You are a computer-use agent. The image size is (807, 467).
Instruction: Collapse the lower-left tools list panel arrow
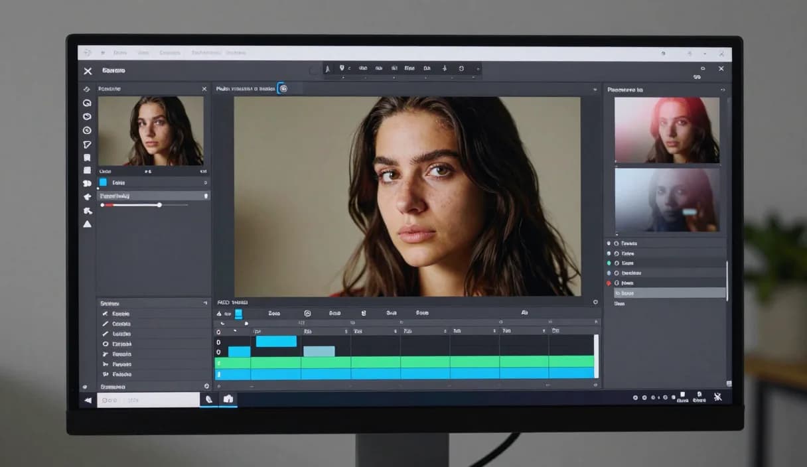pos(205,302)
